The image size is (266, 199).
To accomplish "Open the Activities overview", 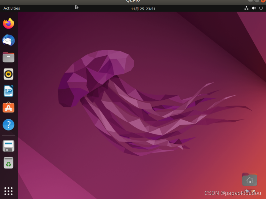I will coord(12,8).
